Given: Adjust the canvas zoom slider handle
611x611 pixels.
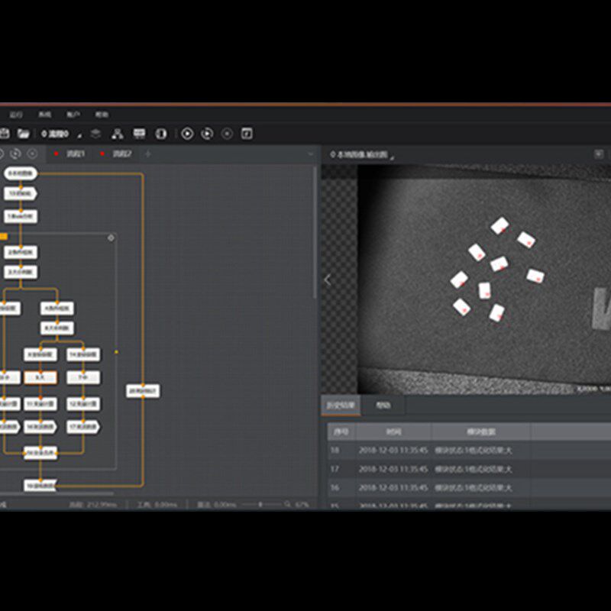Looking at the screenshot, I should click(x=260, y=504).
